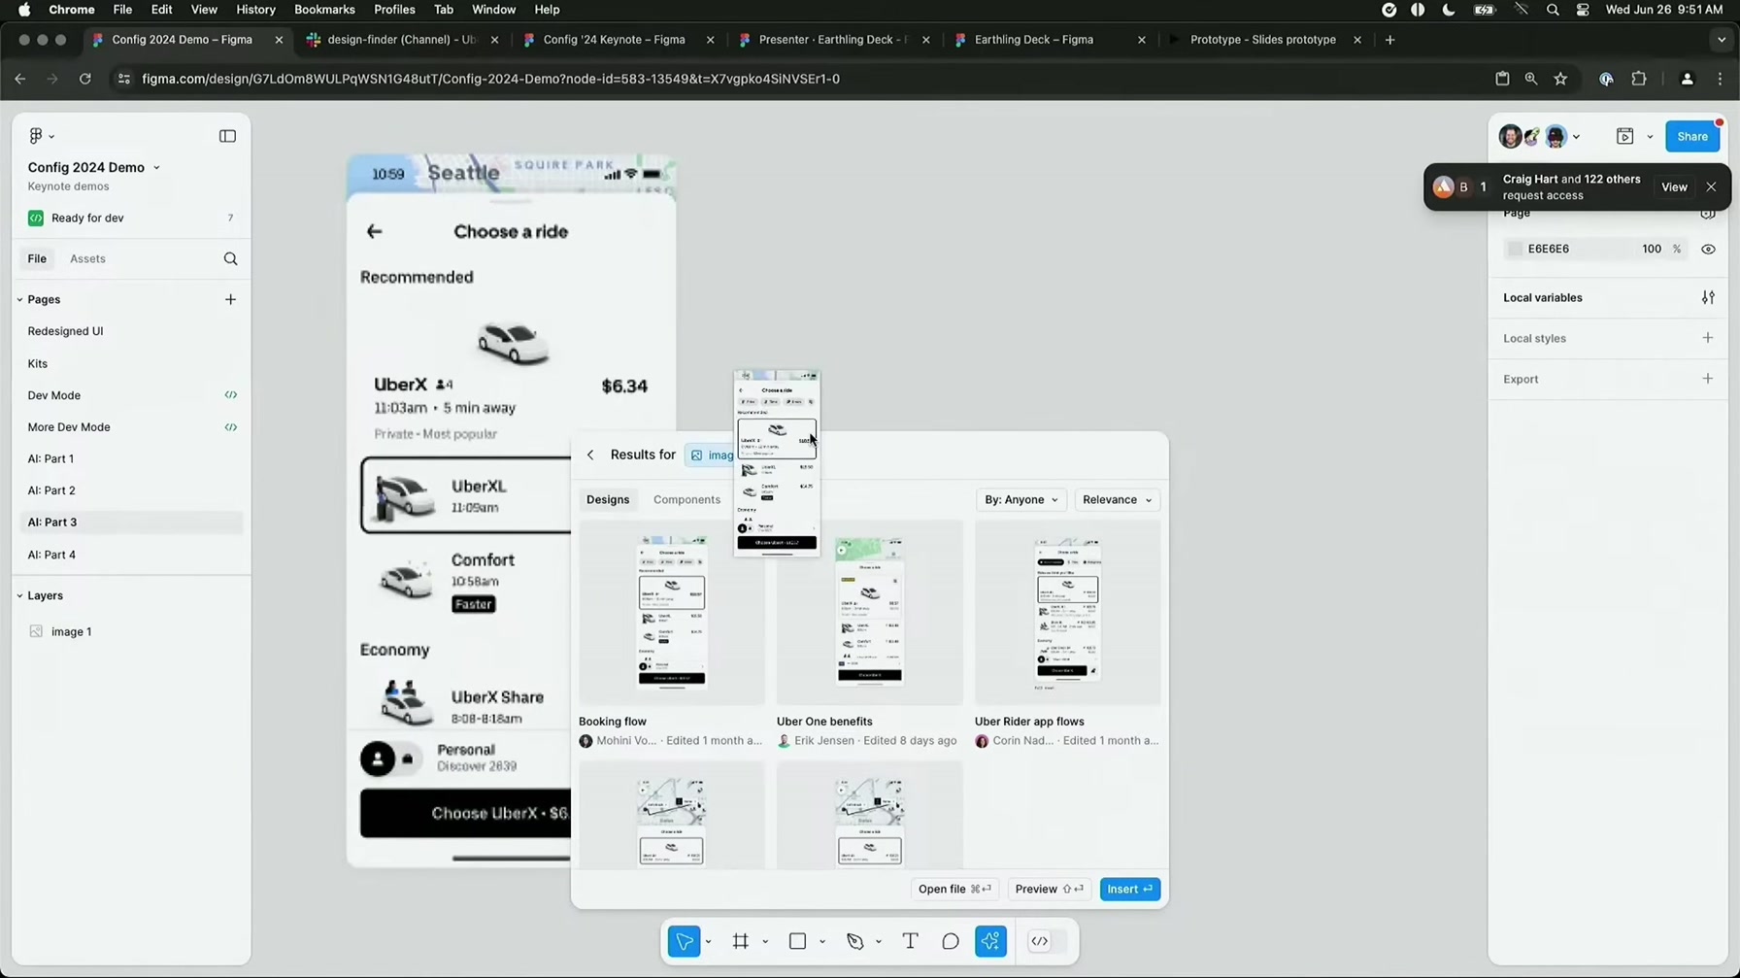Click Insert button in results
Image resolution: width=1740 pixels, height=978 pixels.
[x=1129, y=889]
